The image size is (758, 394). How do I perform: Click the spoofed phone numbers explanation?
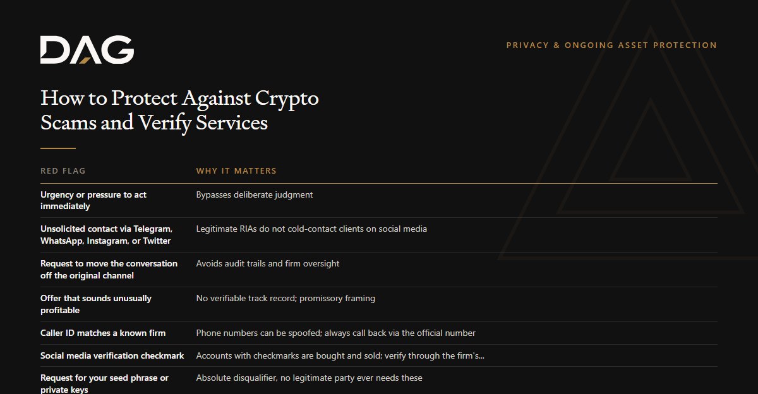point(336,333)
